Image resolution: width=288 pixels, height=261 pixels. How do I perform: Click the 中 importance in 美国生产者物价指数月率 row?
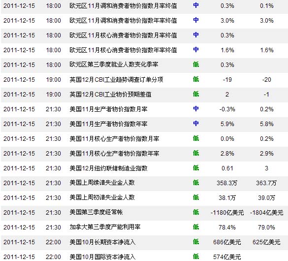point(196,109)
